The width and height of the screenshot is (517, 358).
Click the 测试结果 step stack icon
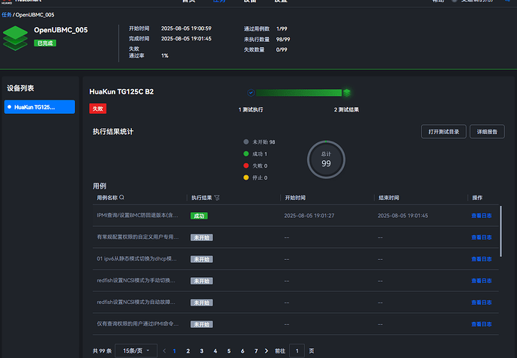pyautogui.click(x=347, y=92)
